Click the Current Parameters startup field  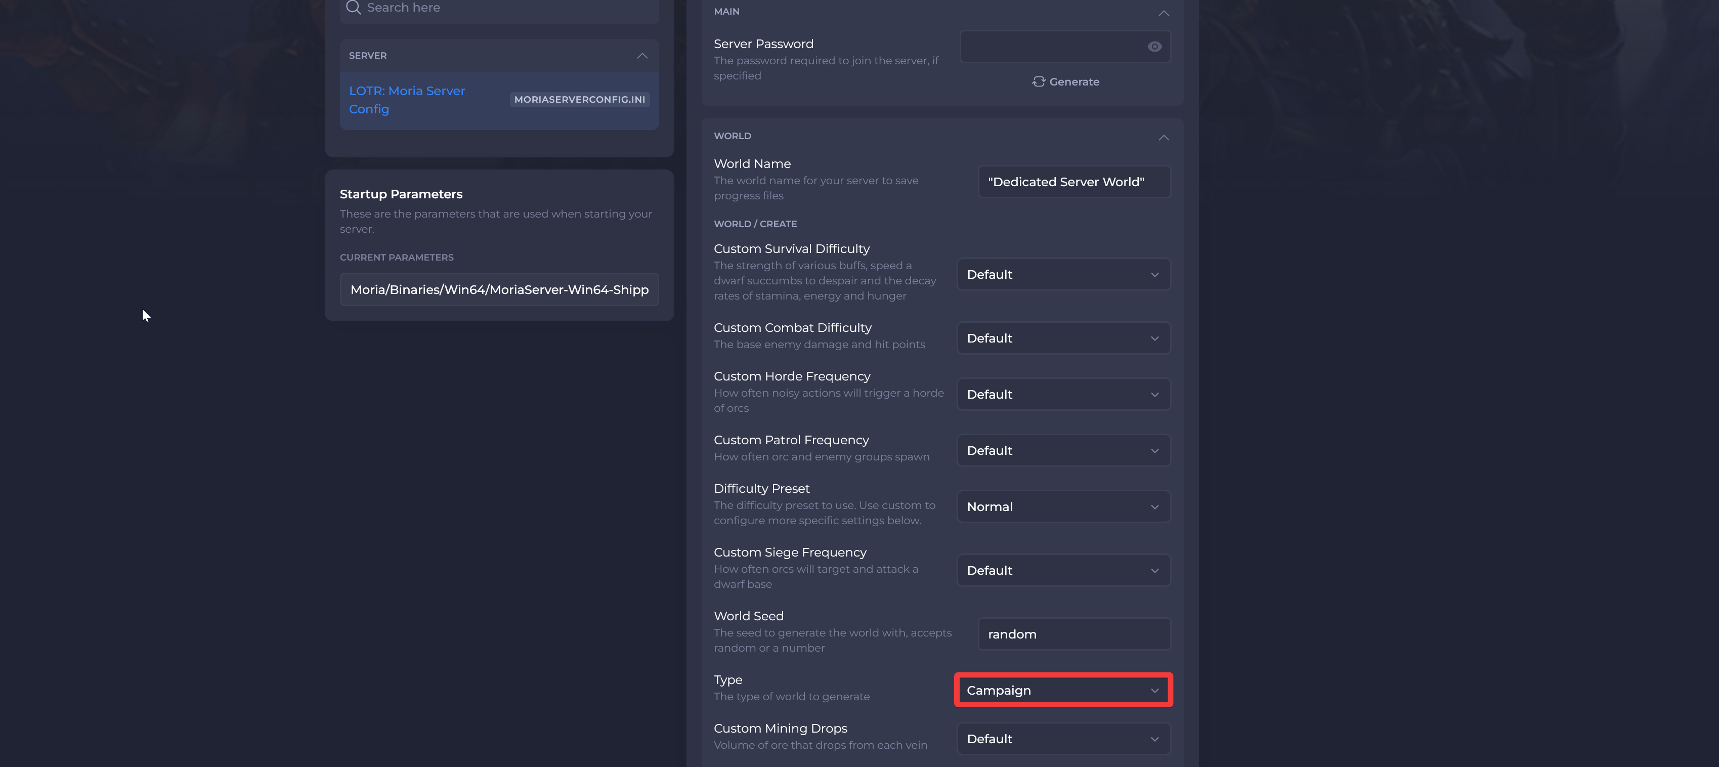(499, 290)
